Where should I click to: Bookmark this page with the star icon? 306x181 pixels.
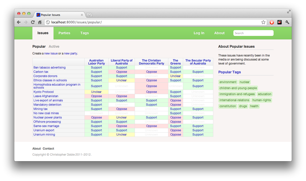(x=263, y=22)
